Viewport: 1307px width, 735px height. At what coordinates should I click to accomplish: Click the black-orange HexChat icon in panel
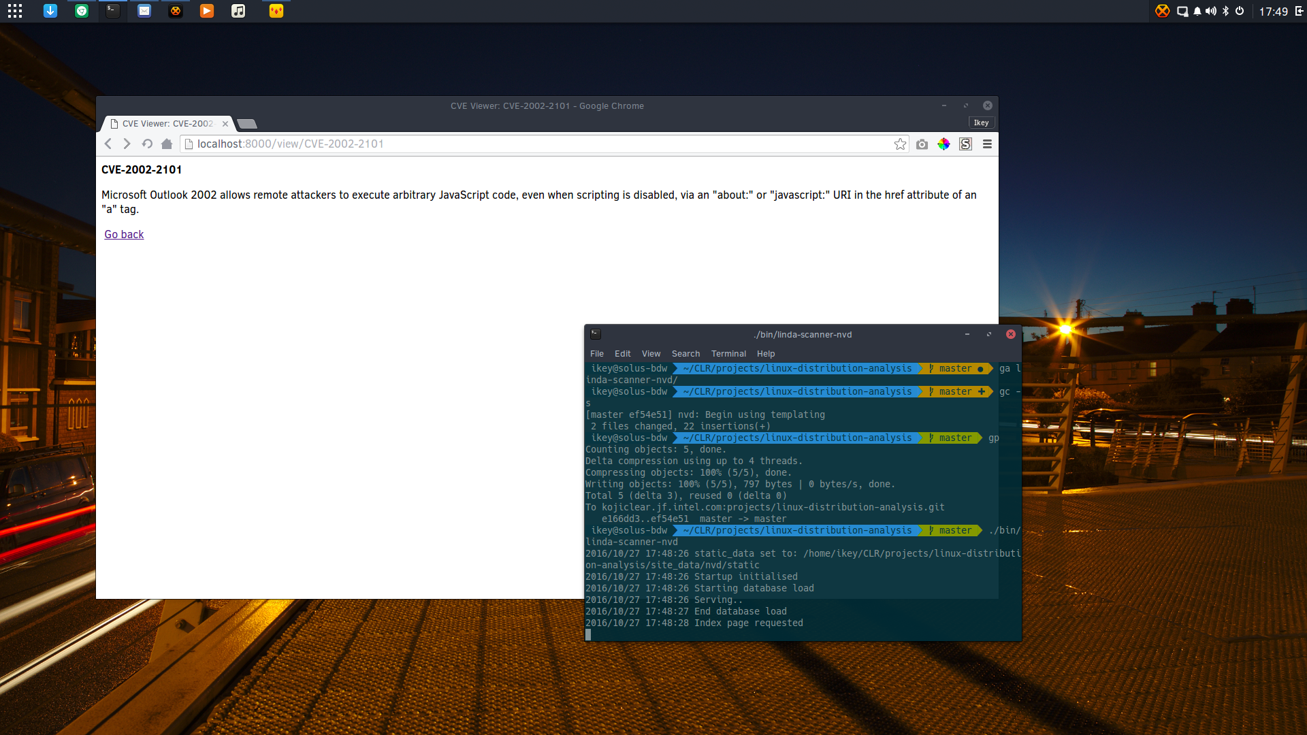point(176,11)
